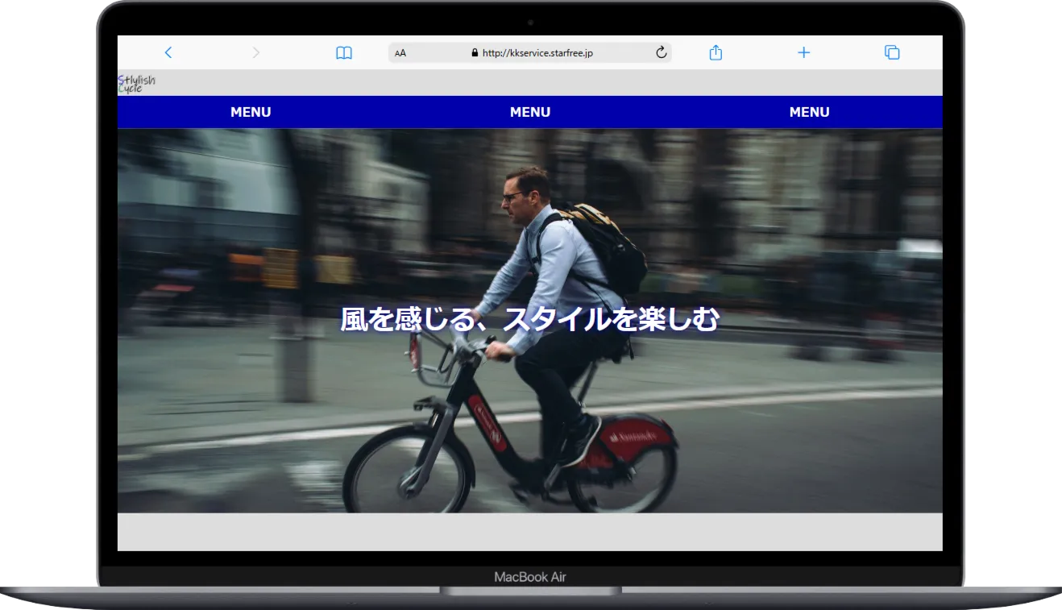Show all tabs via the tab overview icon
The height and width of the screenshot is (610, 1062).
891,52
